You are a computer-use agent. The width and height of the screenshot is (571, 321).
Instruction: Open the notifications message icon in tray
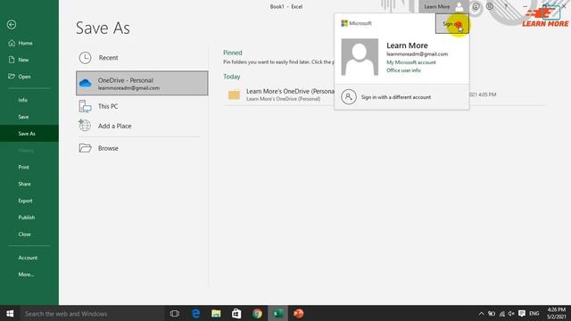coord(522,313)
